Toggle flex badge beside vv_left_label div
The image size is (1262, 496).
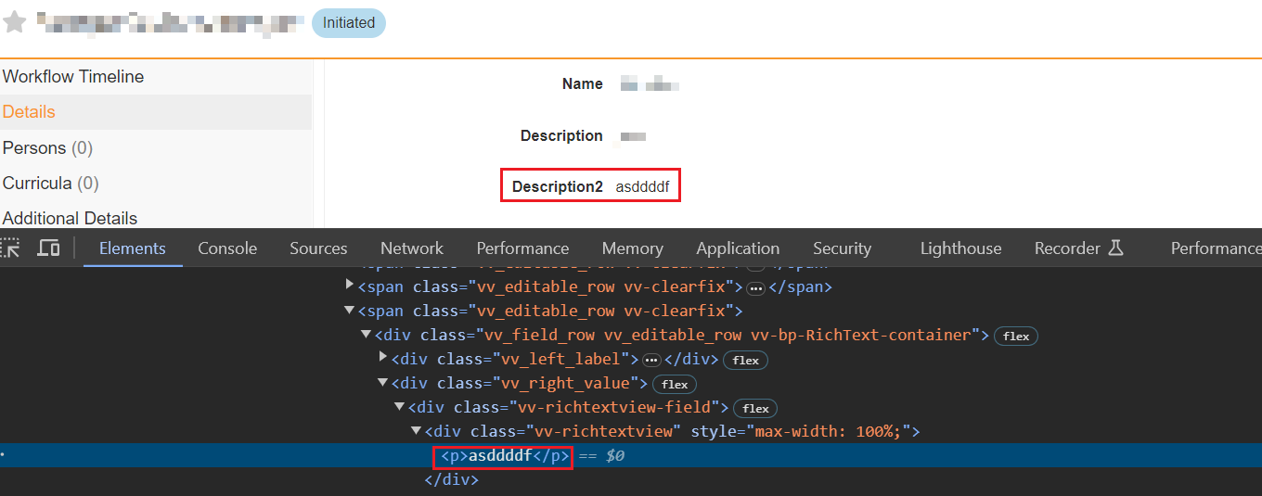[746, 360]
